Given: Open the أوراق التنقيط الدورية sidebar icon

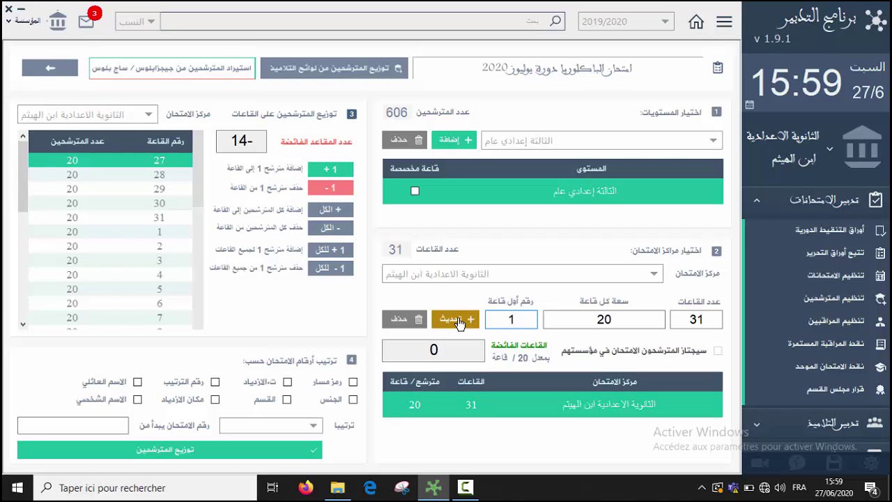Looking at the screenshot, I should point(880,230).
